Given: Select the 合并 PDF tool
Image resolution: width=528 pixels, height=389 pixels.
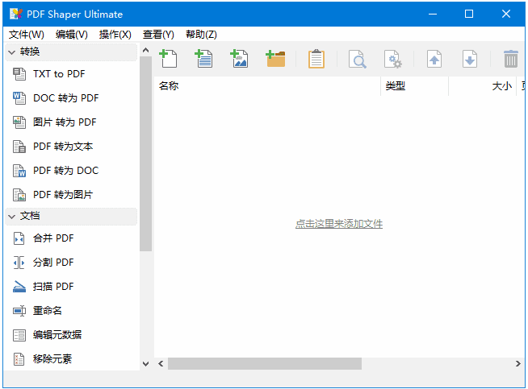Looking at the screenshot, I should [53, 238].
